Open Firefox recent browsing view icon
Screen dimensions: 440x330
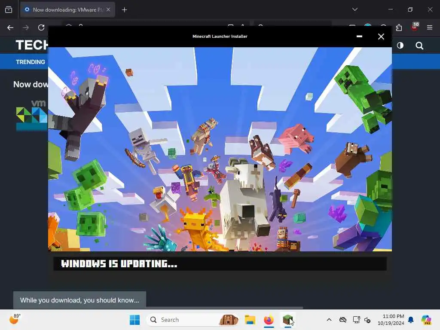coord(9,9)
